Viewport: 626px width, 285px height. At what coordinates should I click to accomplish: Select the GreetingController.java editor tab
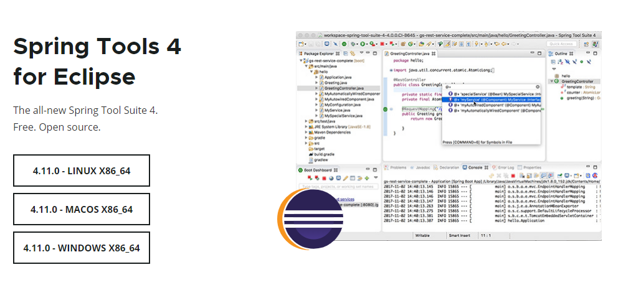(410, 54)
